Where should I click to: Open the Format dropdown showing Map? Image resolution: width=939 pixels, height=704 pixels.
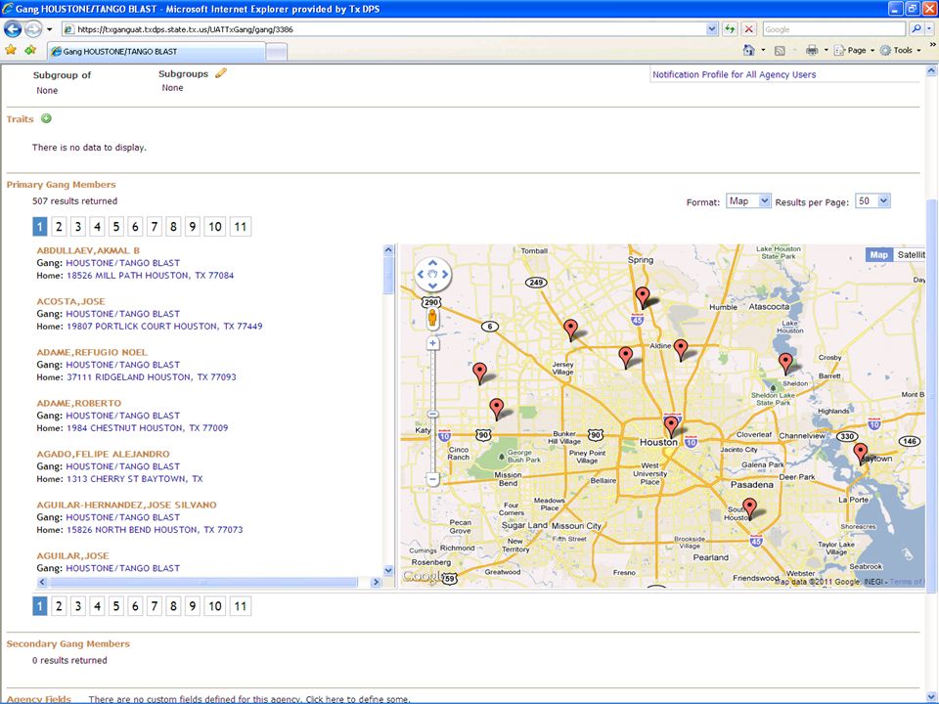point(748,201)
